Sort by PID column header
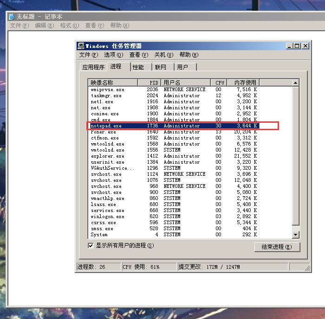The image size is (325, 319). pos(149,83)
